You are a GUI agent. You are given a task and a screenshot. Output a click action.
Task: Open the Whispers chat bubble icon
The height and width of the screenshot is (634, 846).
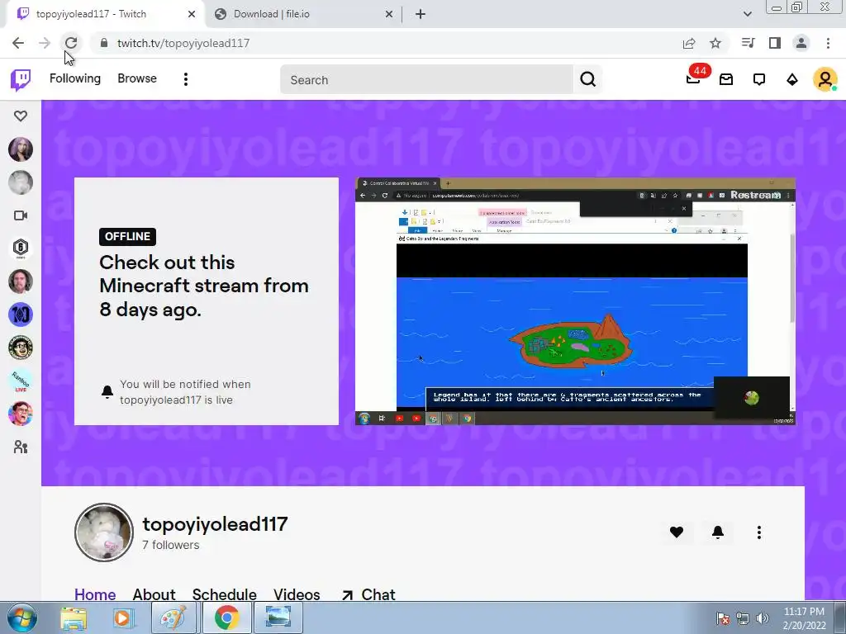point(759,80)
